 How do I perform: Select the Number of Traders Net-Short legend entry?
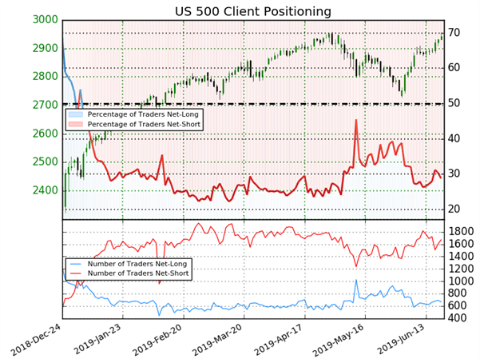point(129,273)
